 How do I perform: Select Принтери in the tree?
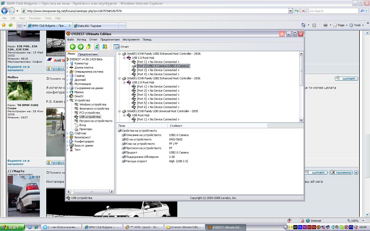(86, 129)
